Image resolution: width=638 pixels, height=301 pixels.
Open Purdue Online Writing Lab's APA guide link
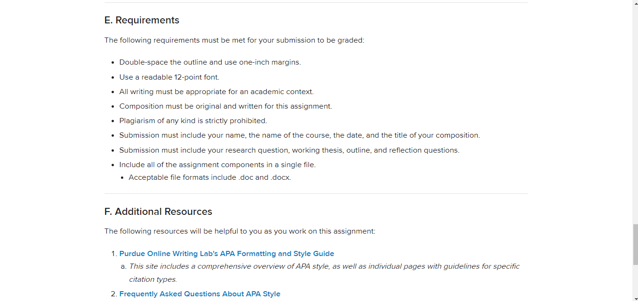point(226,254)
